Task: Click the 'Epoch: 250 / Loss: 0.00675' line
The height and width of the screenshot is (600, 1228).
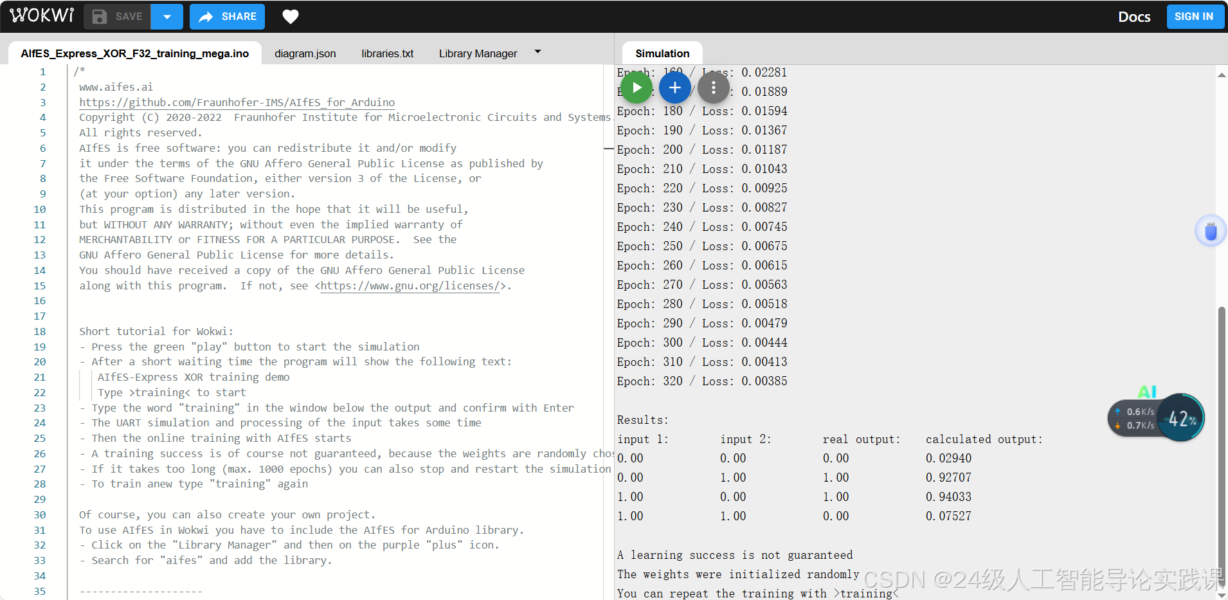Action: point(702,246)
